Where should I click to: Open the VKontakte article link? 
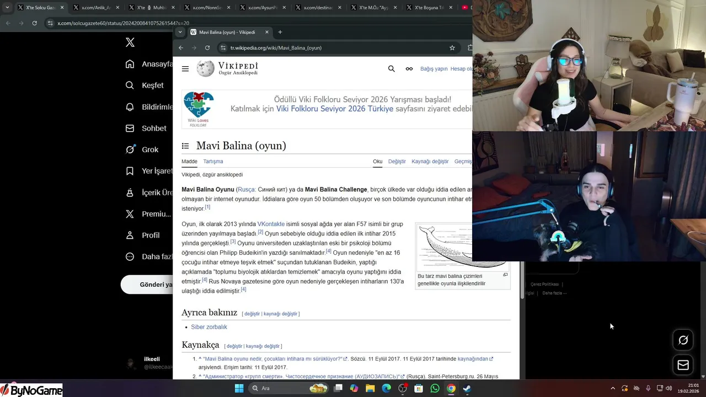pyautogui.click(x=271, y=224)
